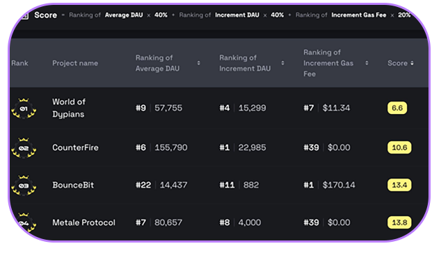
Task: Open the Metale Protocol project
Action: tap(83, 222)
